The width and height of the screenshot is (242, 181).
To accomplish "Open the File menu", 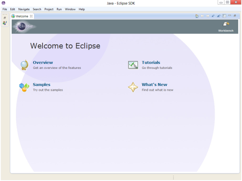I will click(x=5, y=9).
